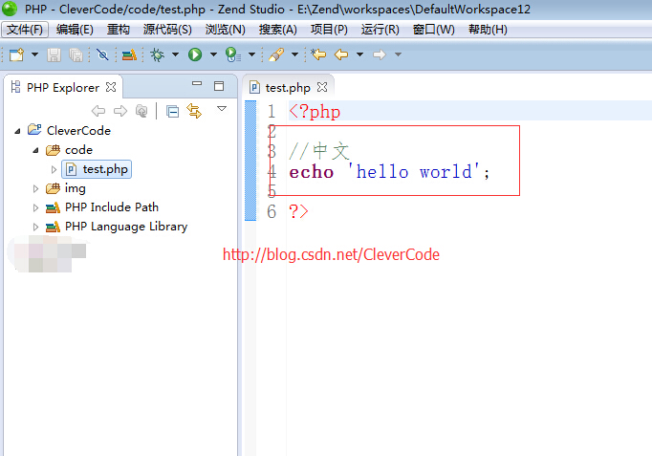Image resolution: width=652 pixels, height=456 pixels.
Task: Open the 文件(F) menu
Action: (x=25, y=30)
